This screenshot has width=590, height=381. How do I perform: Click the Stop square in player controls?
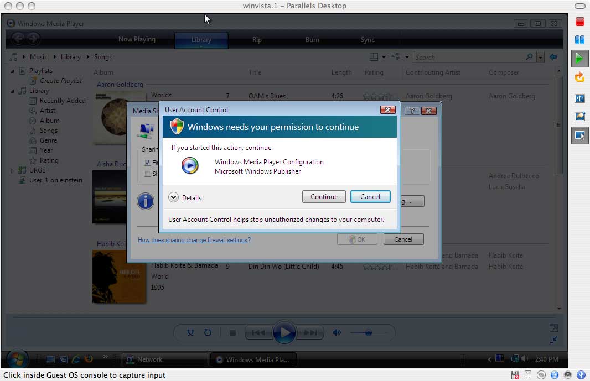(x=232, y=332)
